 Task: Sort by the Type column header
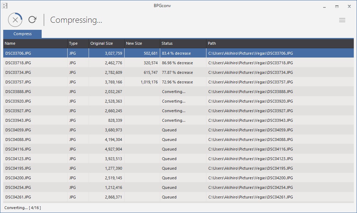point(78,43)
